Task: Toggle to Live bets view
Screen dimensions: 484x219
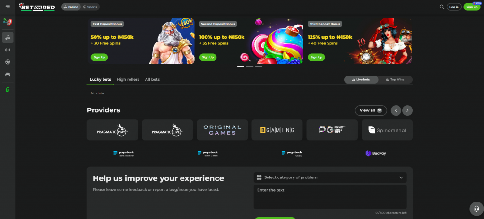Action: click(361, 80)
